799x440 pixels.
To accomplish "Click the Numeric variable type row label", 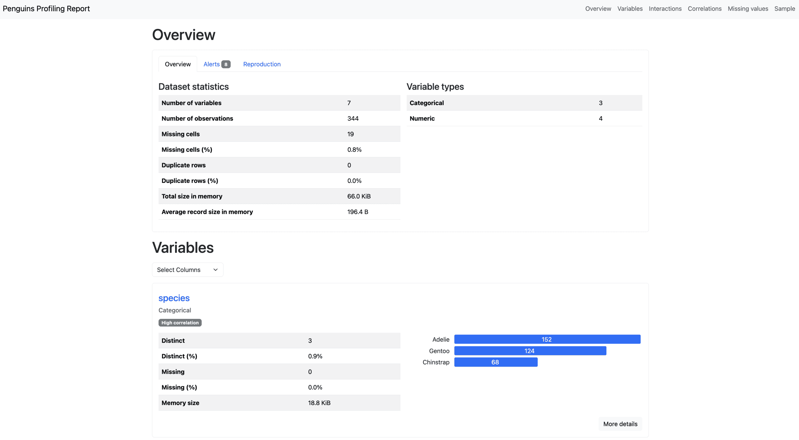I will (x=422, y=118).
